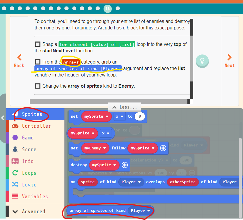
Task: Click the Next orange chevron icon
Action: pos(229,57)
